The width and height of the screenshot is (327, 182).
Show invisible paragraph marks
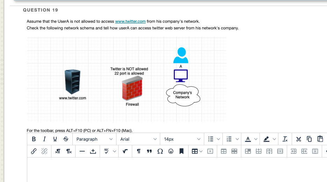tap(139, 151)
